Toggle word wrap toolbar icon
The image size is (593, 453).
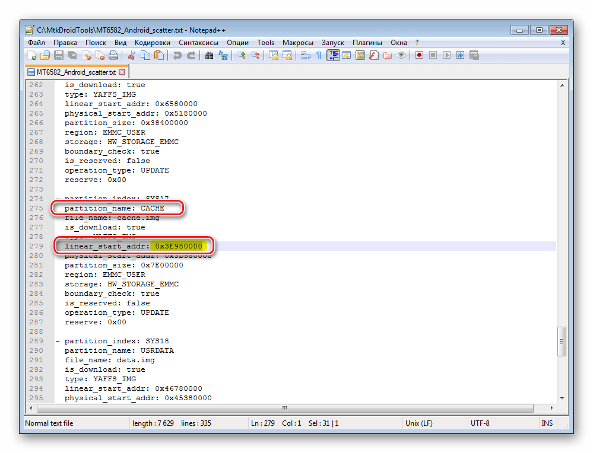point(305,56)
